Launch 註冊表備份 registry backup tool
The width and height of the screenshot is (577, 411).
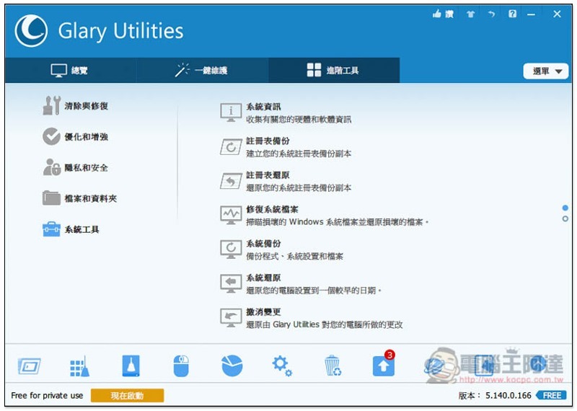[x=286, y=147]
